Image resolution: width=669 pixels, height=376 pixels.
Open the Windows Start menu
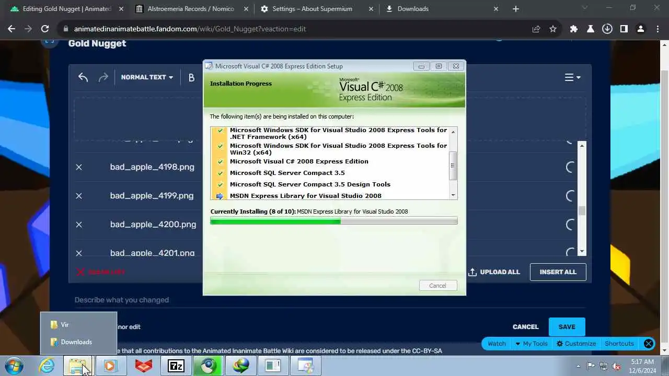click(x=14, y=366)
